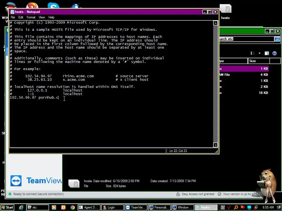Sort by the Size column header in Explorer
The width and height of the screenshot is (282, 211).
tap(259, 61)
